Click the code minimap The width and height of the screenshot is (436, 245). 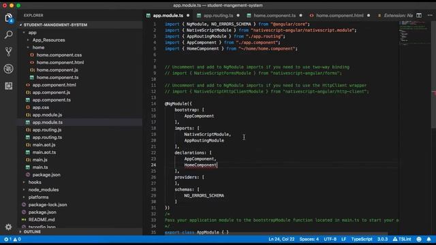(x=415, y=33)
